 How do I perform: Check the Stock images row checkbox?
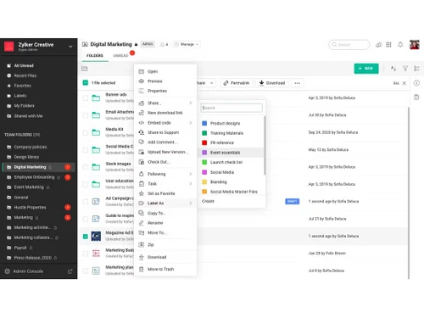click(86, 167)
